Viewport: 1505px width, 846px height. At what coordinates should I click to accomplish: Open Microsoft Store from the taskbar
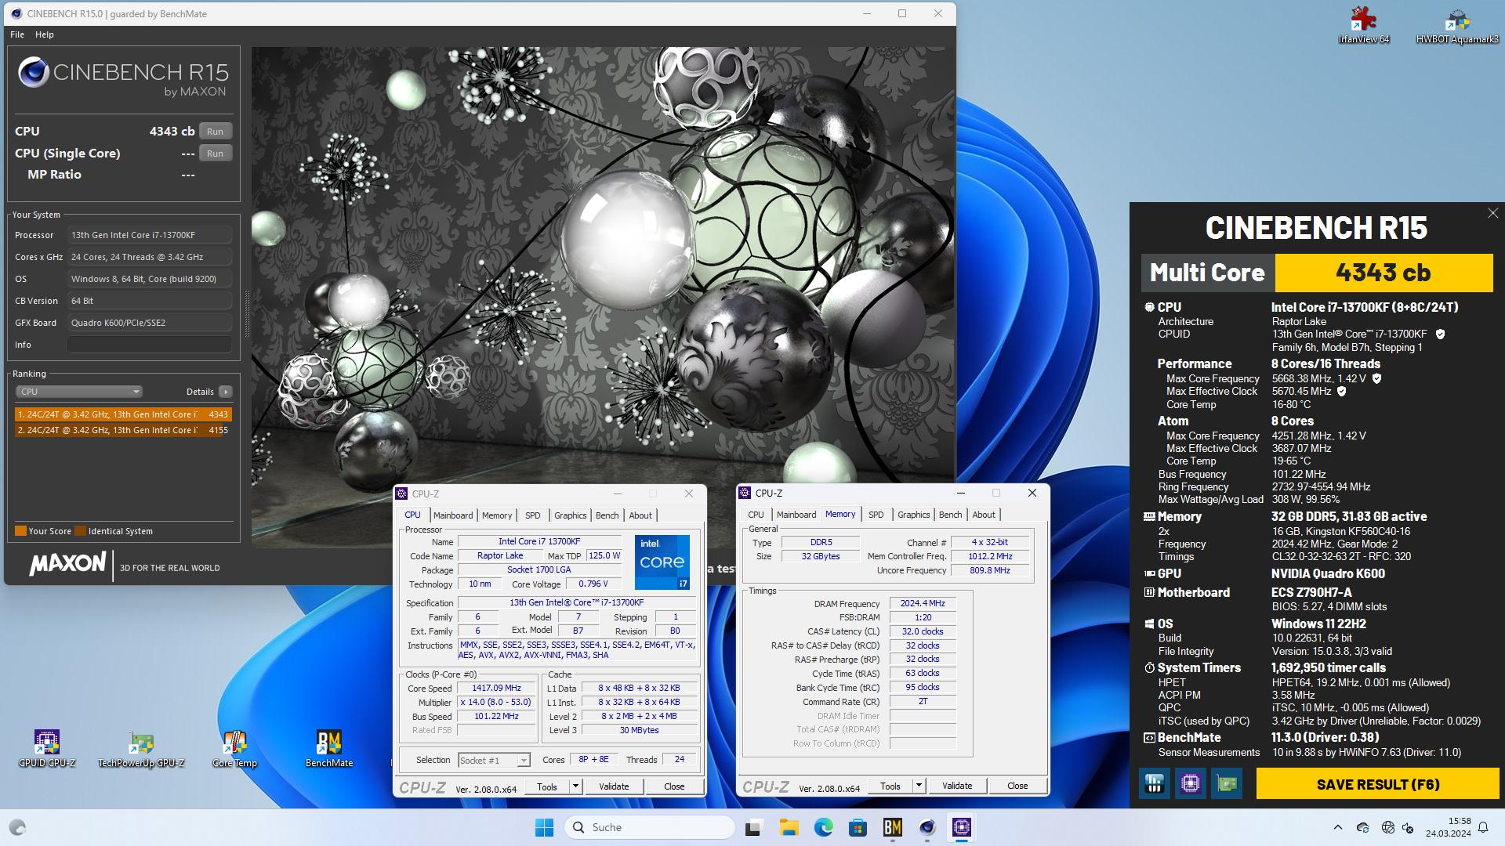[x=858, y=827]
